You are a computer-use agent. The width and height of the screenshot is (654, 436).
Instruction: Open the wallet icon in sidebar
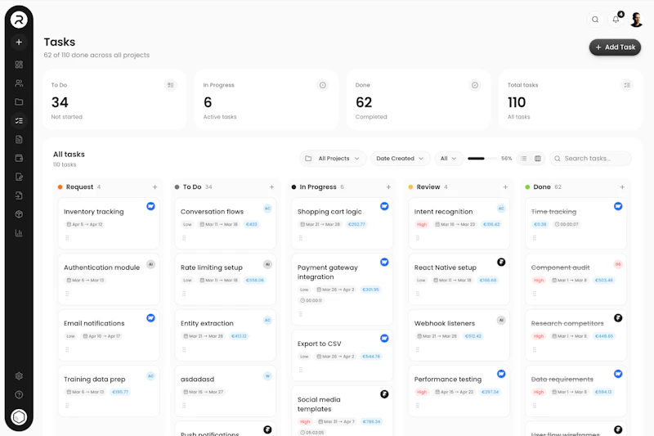coord(19,158)
